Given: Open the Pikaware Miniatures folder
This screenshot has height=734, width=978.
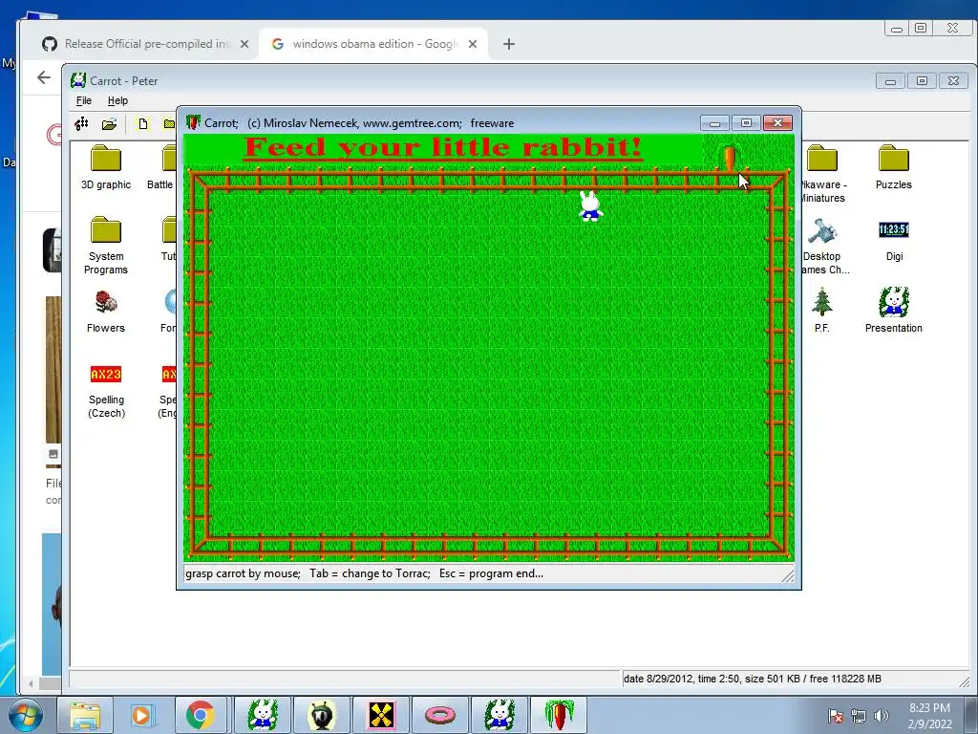Looking at the screenshot, I should coord(822,174).
